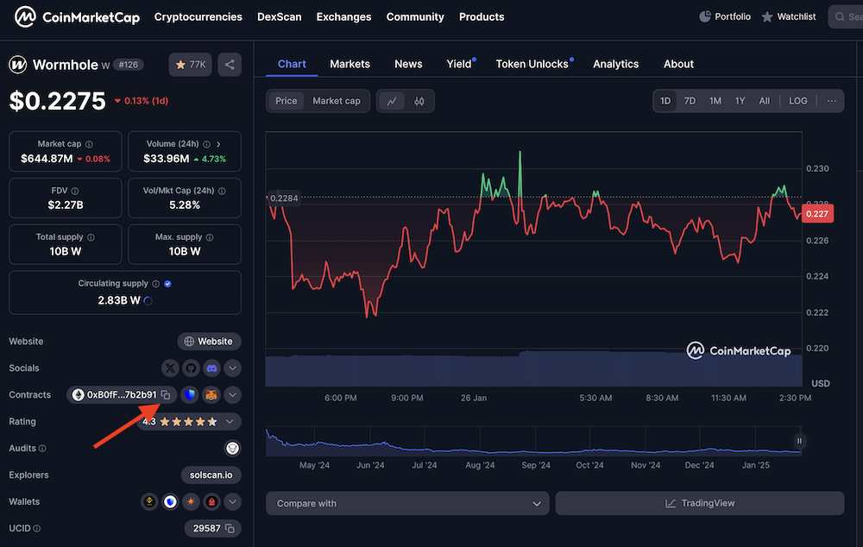The image size is (863, 547).
Task: Switch chart to candlestick view
Action: click(x=420, y=101)
